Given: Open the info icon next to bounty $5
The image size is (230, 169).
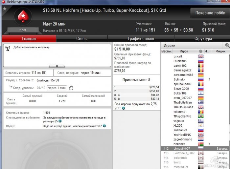Looking at the screenshot, I should point(60,121).
